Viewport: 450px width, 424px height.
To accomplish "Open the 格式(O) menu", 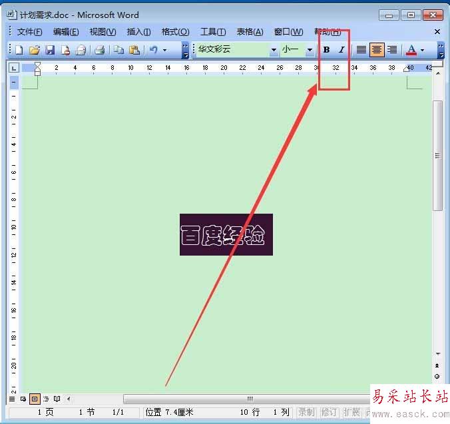I will [x=175, y=31].
